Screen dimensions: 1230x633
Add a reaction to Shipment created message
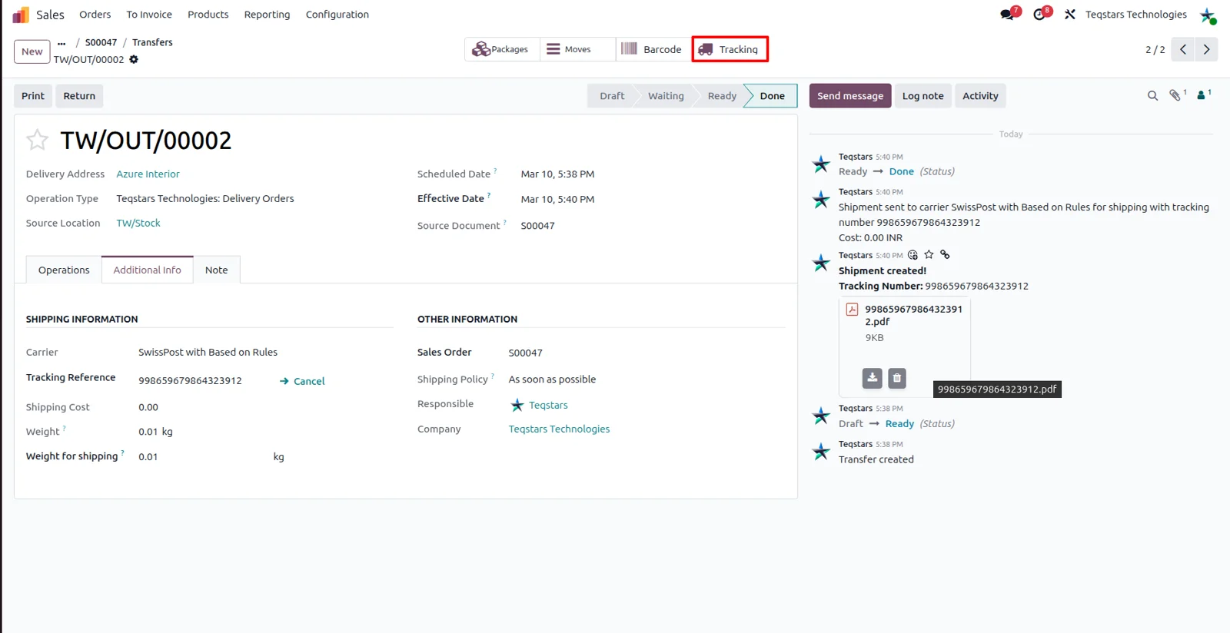coord(913,255)
